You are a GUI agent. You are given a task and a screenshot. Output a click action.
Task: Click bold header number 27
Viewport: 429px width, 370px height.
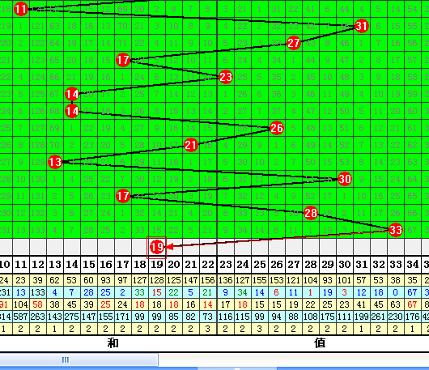click(293, 265)
